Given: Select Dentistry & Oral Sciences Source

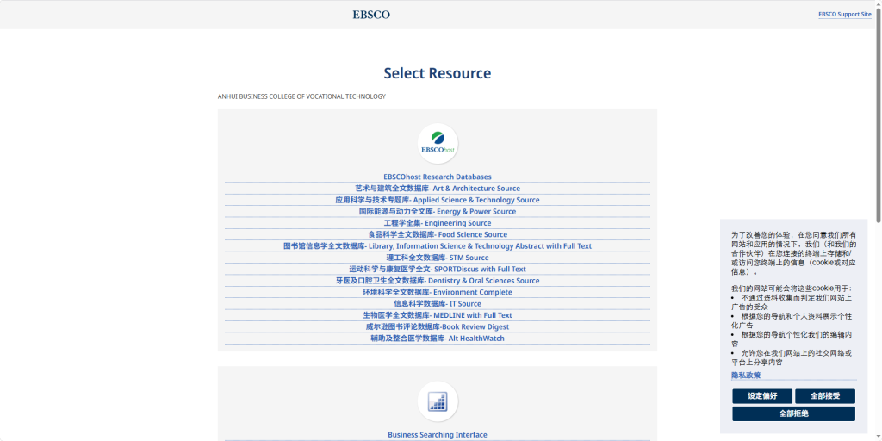Looking at the screenshot, I should click(x=438, y=281).
